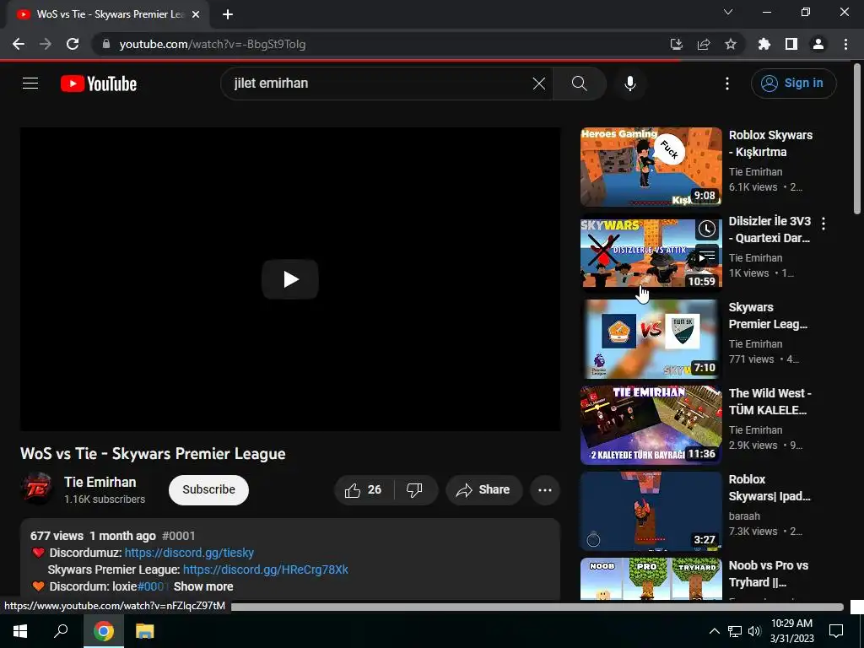Clear the search query with the X

point(539,84)
